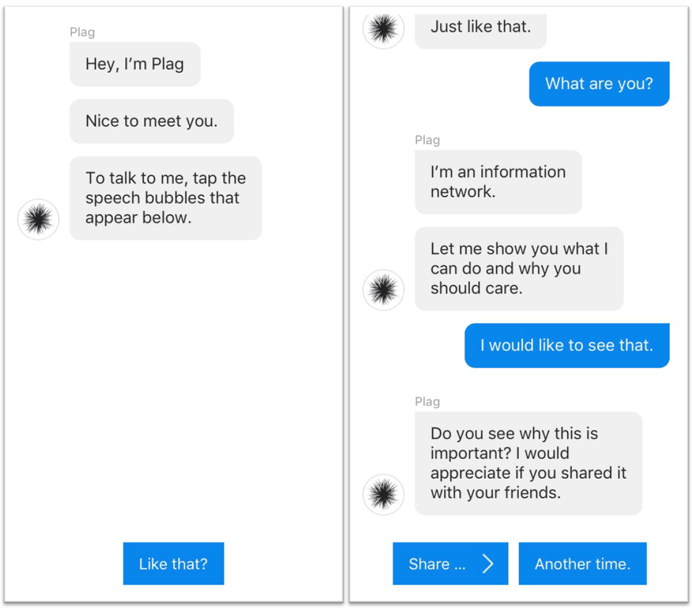This screenshot has width=692, height=609.
Task: Click Plag avatar beside 'Do you see why' message
Action: tap(384, 495)
